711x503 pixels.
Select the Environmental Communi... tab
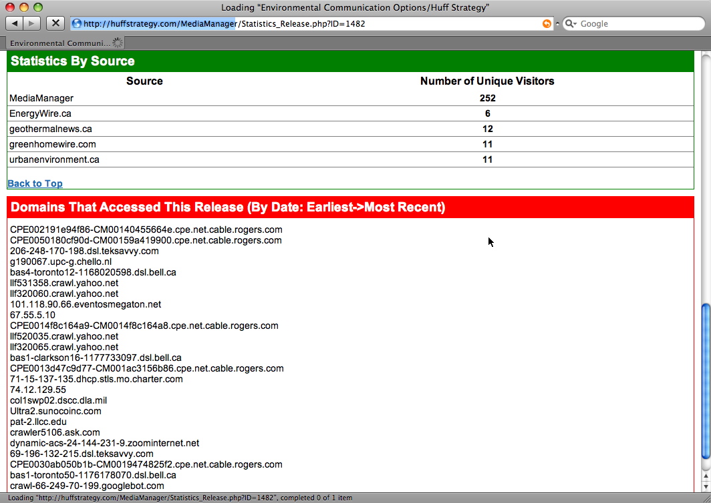(60, 43)
